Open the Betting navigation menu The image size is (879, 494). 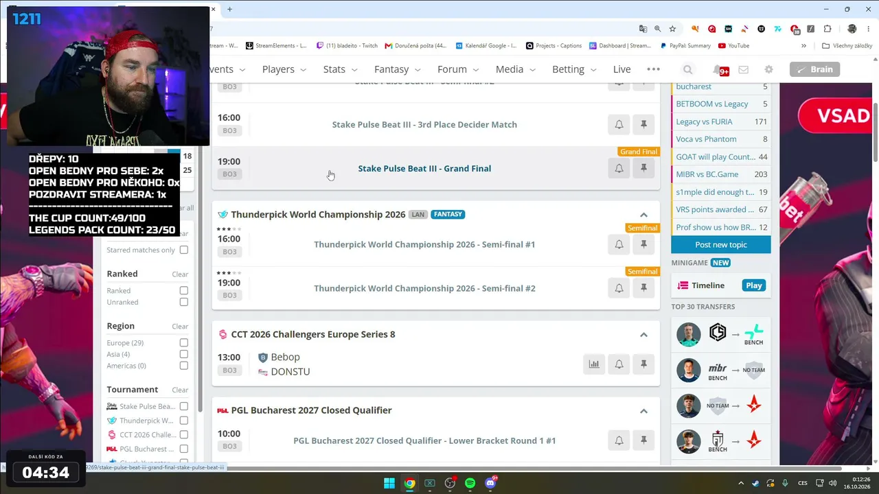(x=574, y=69)
